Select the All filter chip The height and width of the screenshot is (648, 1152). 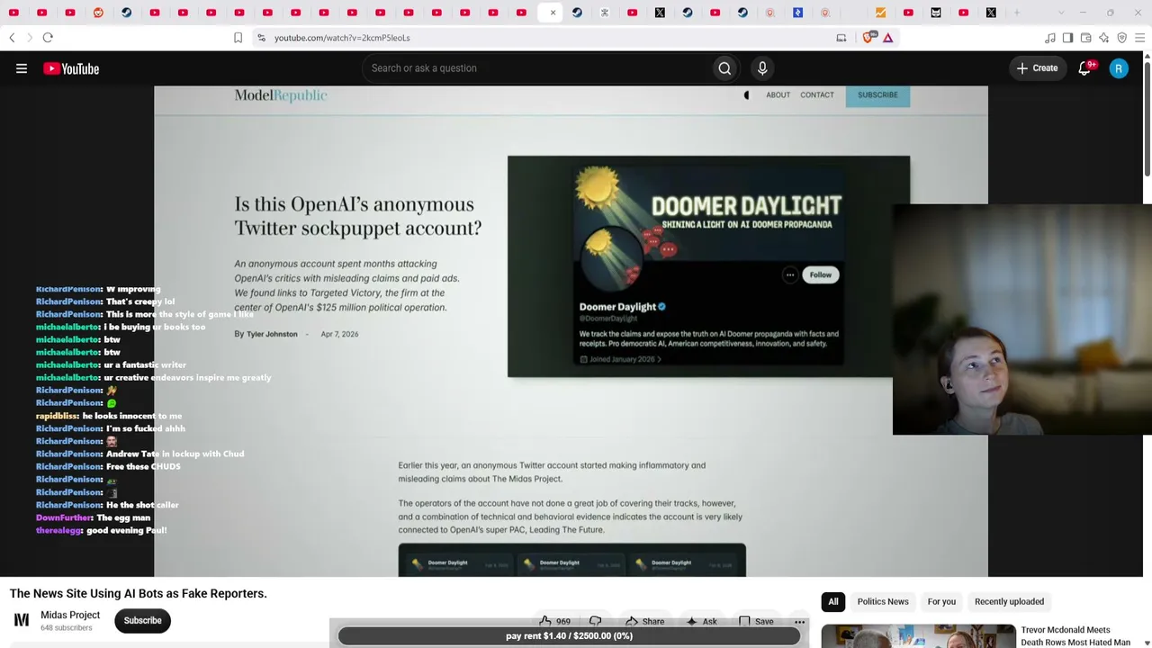point(833,601)
